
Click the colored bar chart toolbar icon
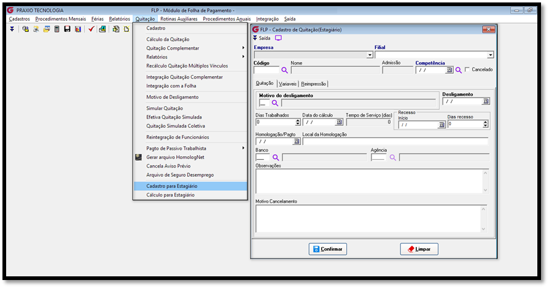coord(78,29)
